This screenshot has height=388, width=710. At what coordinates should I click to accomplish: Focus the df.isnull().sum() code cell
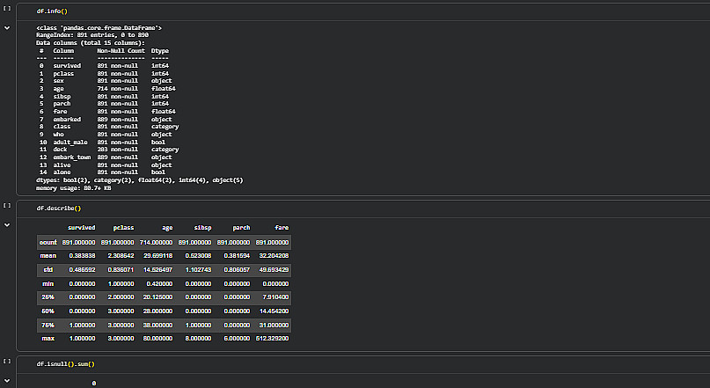[363, 364]
